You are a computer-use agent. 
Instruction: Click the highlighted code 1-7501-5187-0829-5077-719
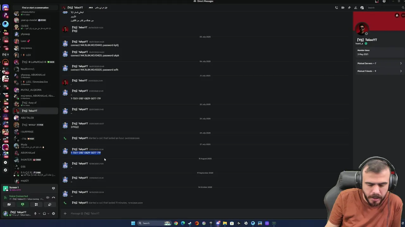(86, 153)
